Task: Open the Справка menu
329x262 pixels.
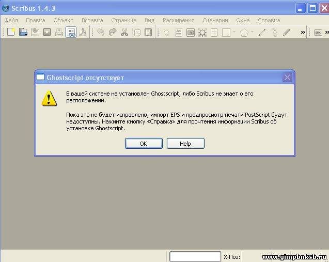Action: pyautogui.click(x=269, y=20)
